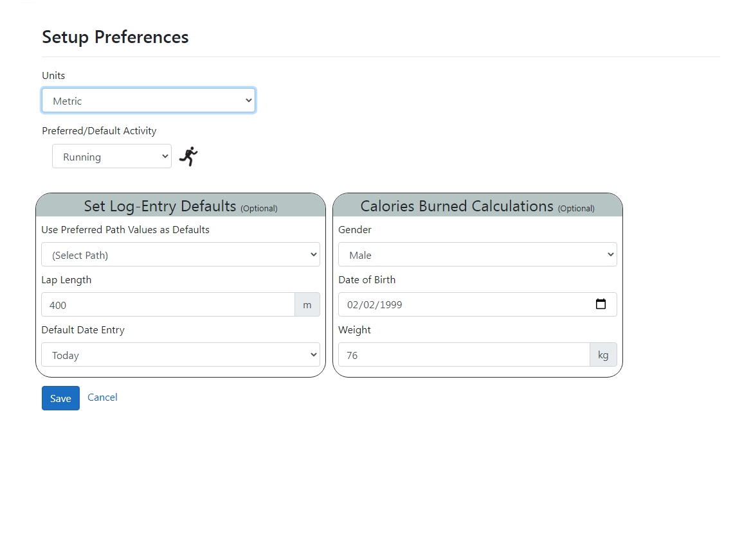This screenshot has width=733, height=533.
Task: Click the running figure activity icon
Action: click(188, 156)
